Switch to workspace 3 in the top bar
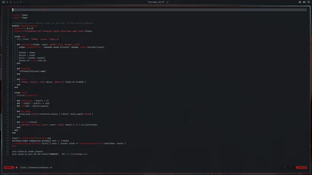The image size is (312, 175). tap(14, 2)
